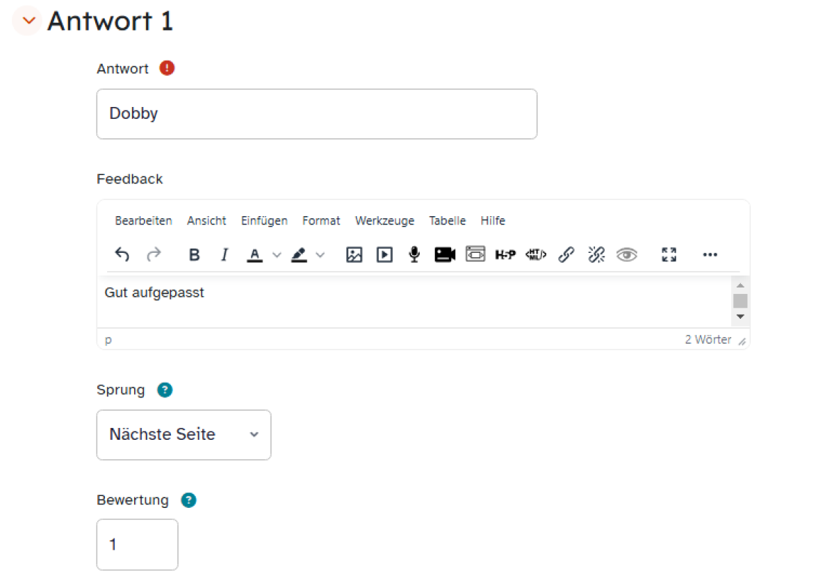Toggle bold formatting in editor

[x=195, y=255]
